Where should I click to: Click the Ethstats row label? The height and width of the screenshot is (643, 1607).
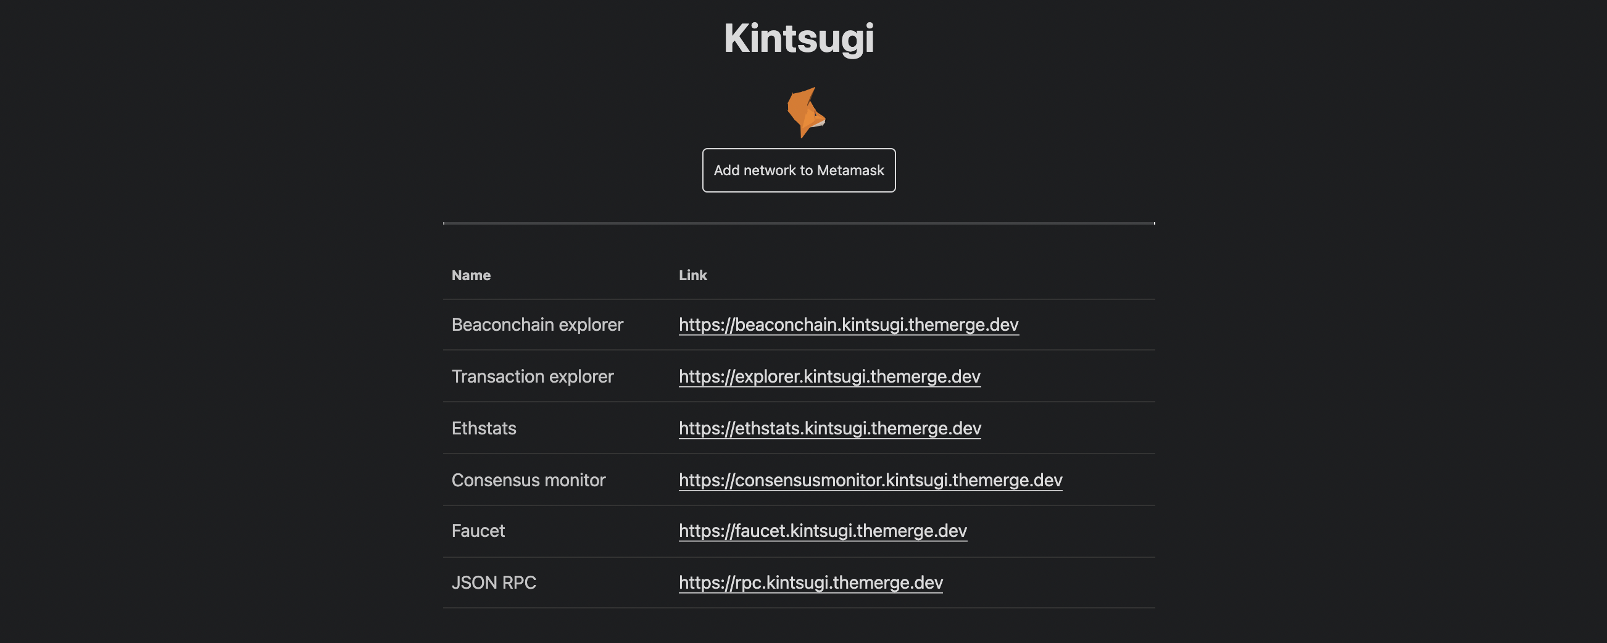(483, 428)
